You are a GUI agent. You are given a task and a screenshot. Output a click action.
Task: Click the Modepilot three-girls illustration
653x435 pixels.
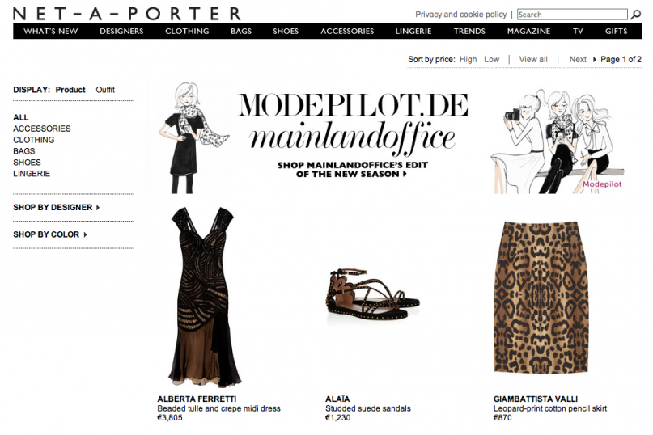[558, 141]
